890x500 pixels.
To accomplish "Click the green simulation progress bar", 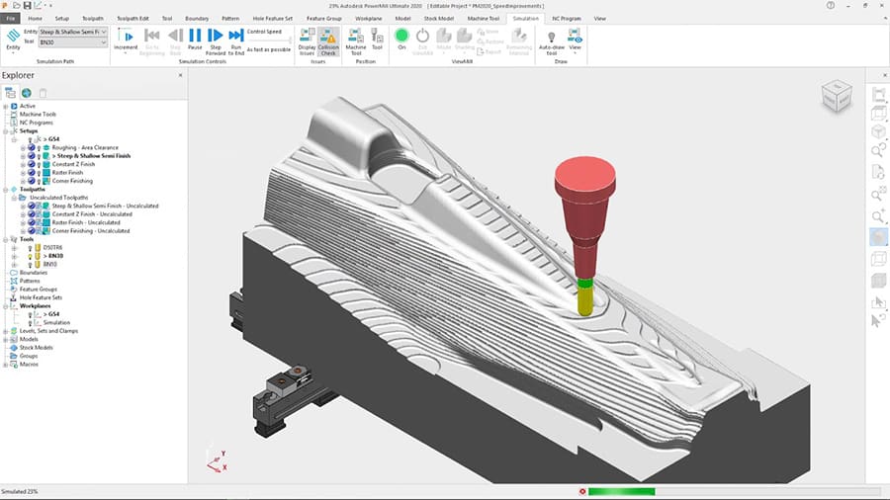I will 622,491.
